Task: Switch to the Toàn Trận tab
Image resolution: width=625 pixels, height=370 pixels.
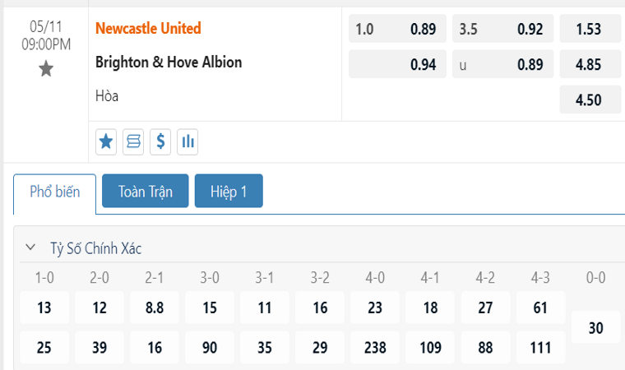Action: pyautogui.click(x=146, y=192)
